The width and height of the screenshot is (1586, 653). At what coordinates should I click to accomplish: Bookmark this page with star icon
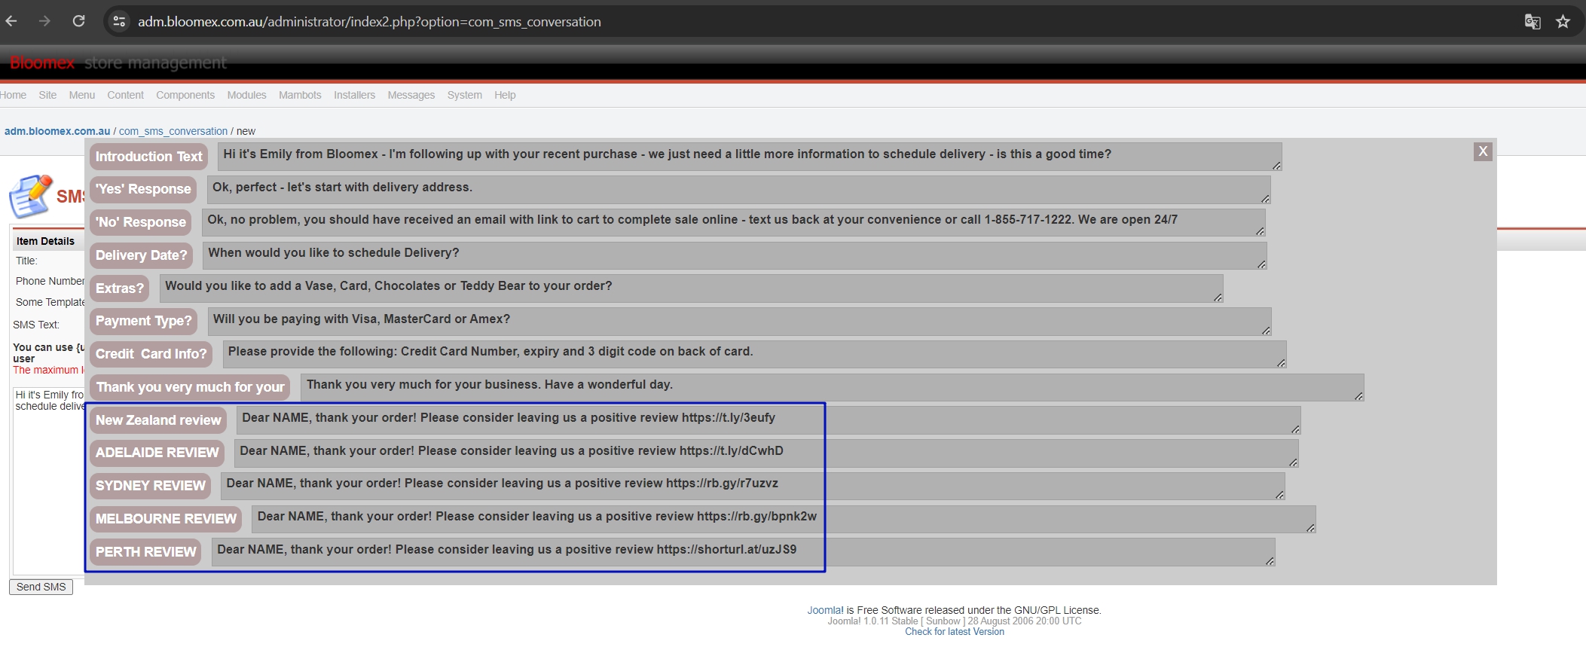pos(1563,21)
